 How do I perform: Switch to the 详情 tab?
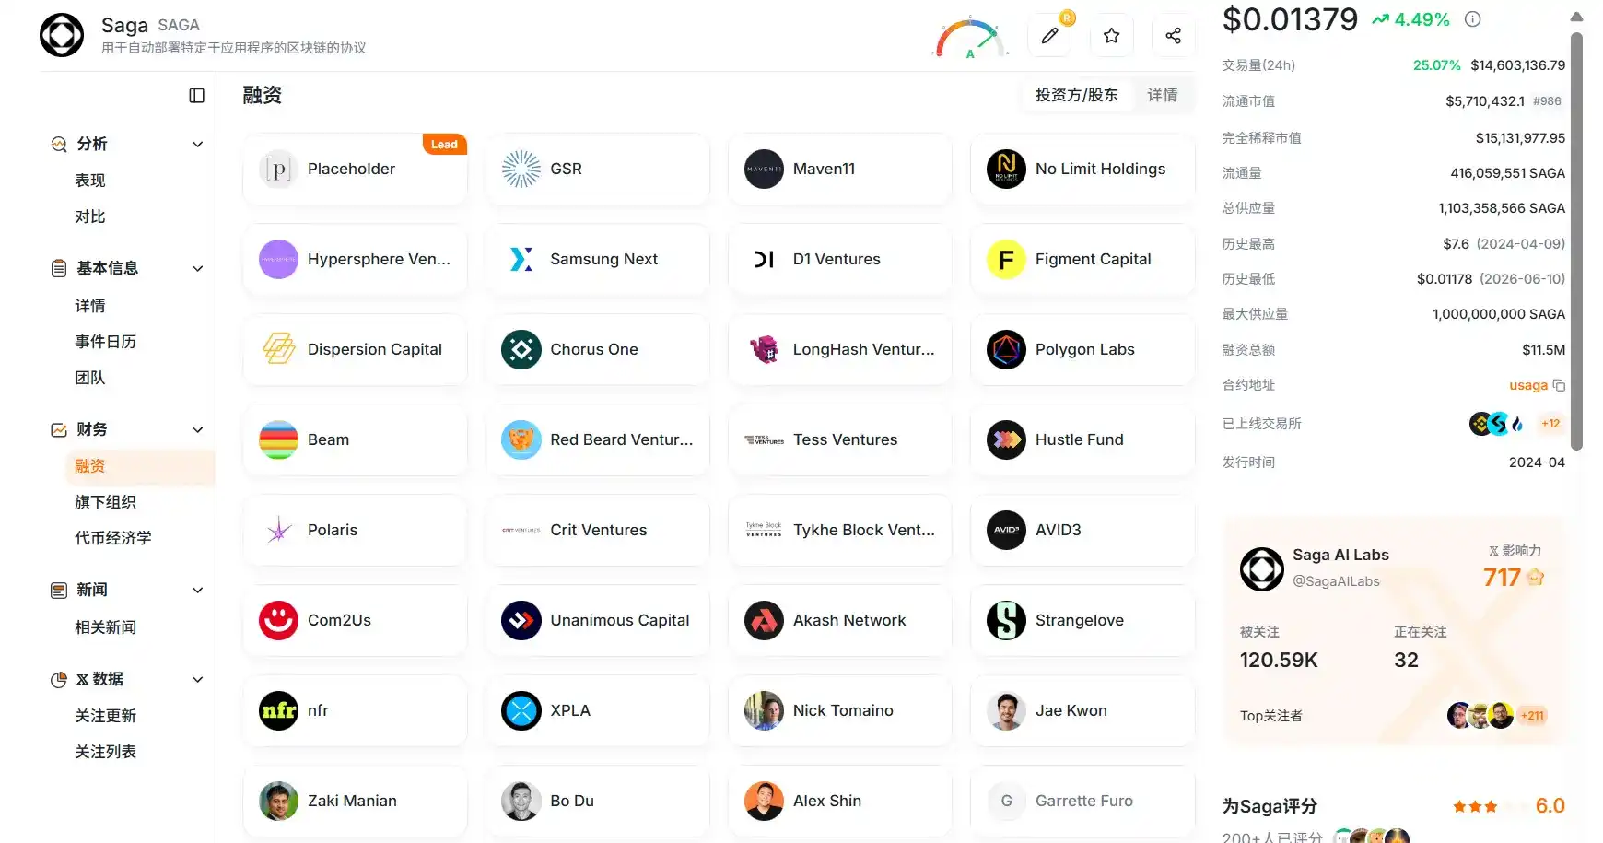pyautogui.click(x=1162, y=95)
